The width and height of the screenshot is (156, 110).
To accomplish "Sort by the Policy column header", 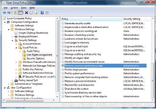I will [91, 19].
